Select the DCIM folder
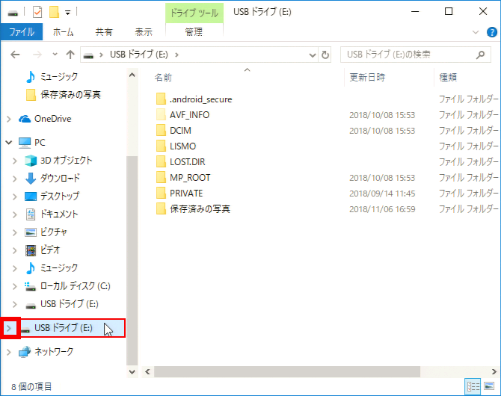Viewport: 501px width, 396px height. click(x=173, y=131)
